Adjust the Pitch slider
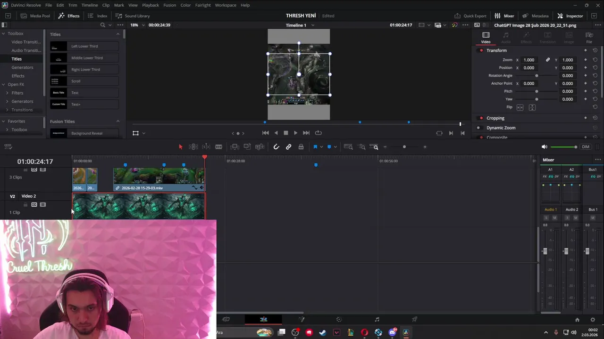The width and height of the screenshot is (604, 339). [x=537, y=91]
